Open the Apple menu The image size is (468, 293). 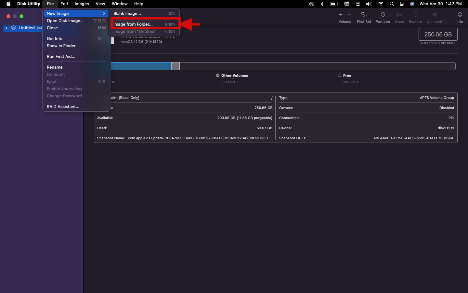pos(8,4)
